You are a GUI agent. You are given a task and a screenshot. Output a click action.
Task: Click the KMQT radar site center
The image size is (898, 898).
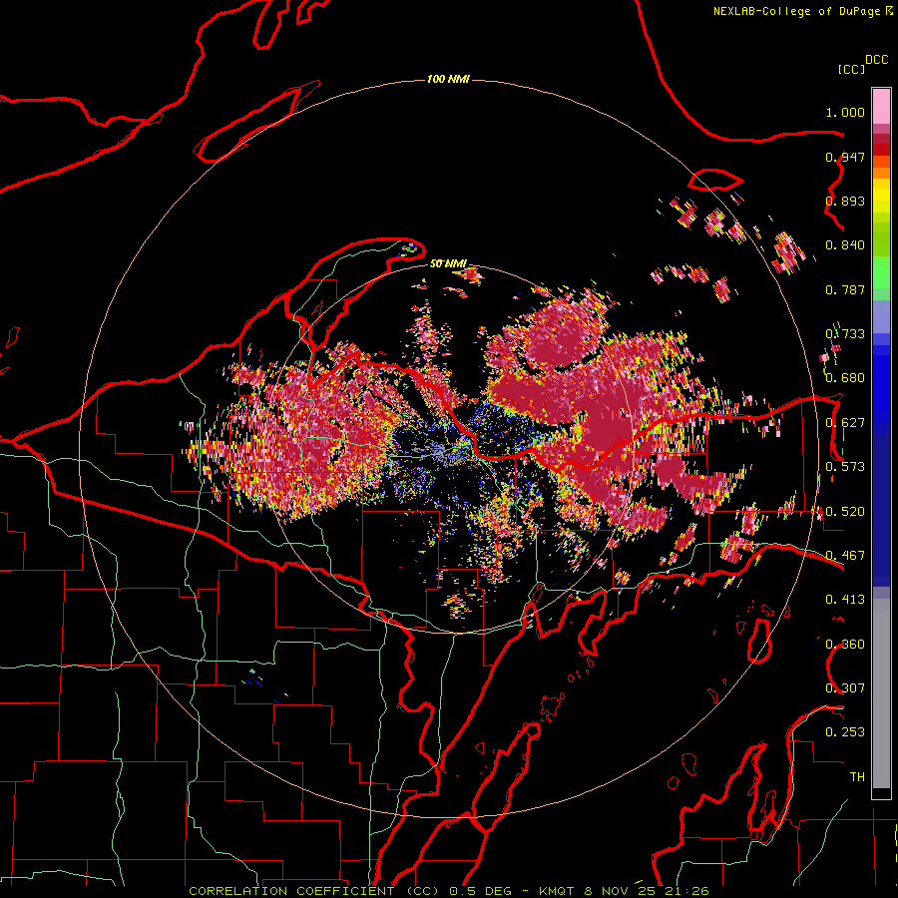[449, 449]
